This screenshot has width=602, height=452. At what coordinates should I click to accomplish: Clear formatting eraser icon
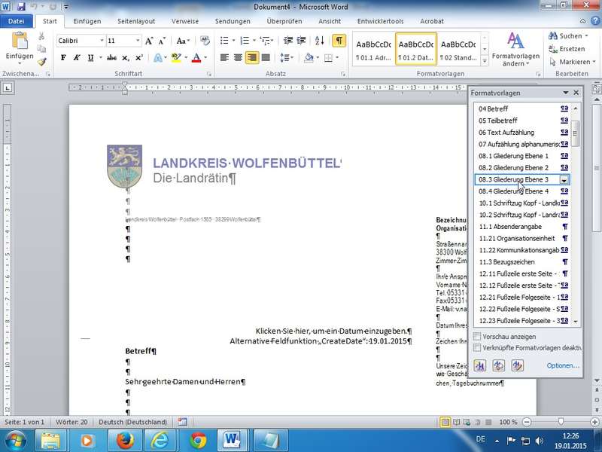(x=205, y=41)
